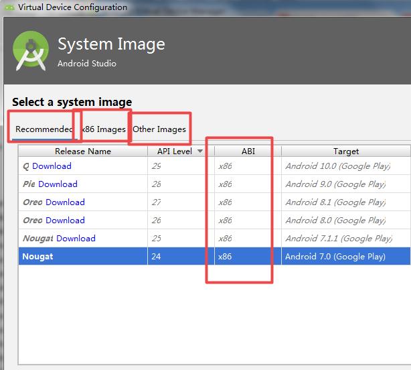Screen dimensions: 411x370
Task: Click the Pie release name text
Action: point(29,184)
